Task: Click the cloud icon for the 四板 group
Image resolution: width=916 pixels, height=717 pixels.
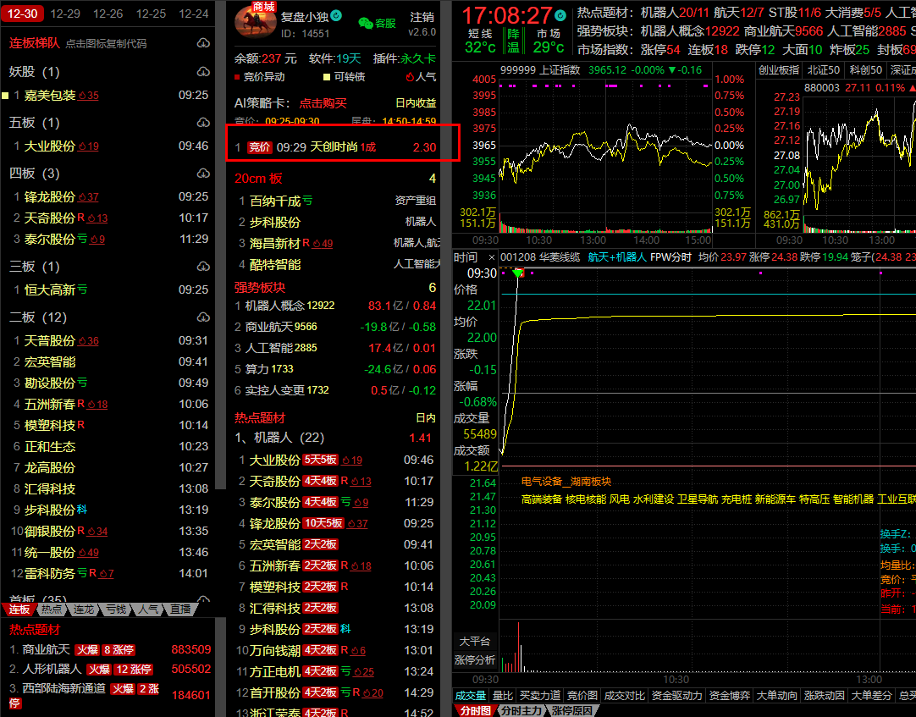Action: pyautogui.click(x=202, y=174)
